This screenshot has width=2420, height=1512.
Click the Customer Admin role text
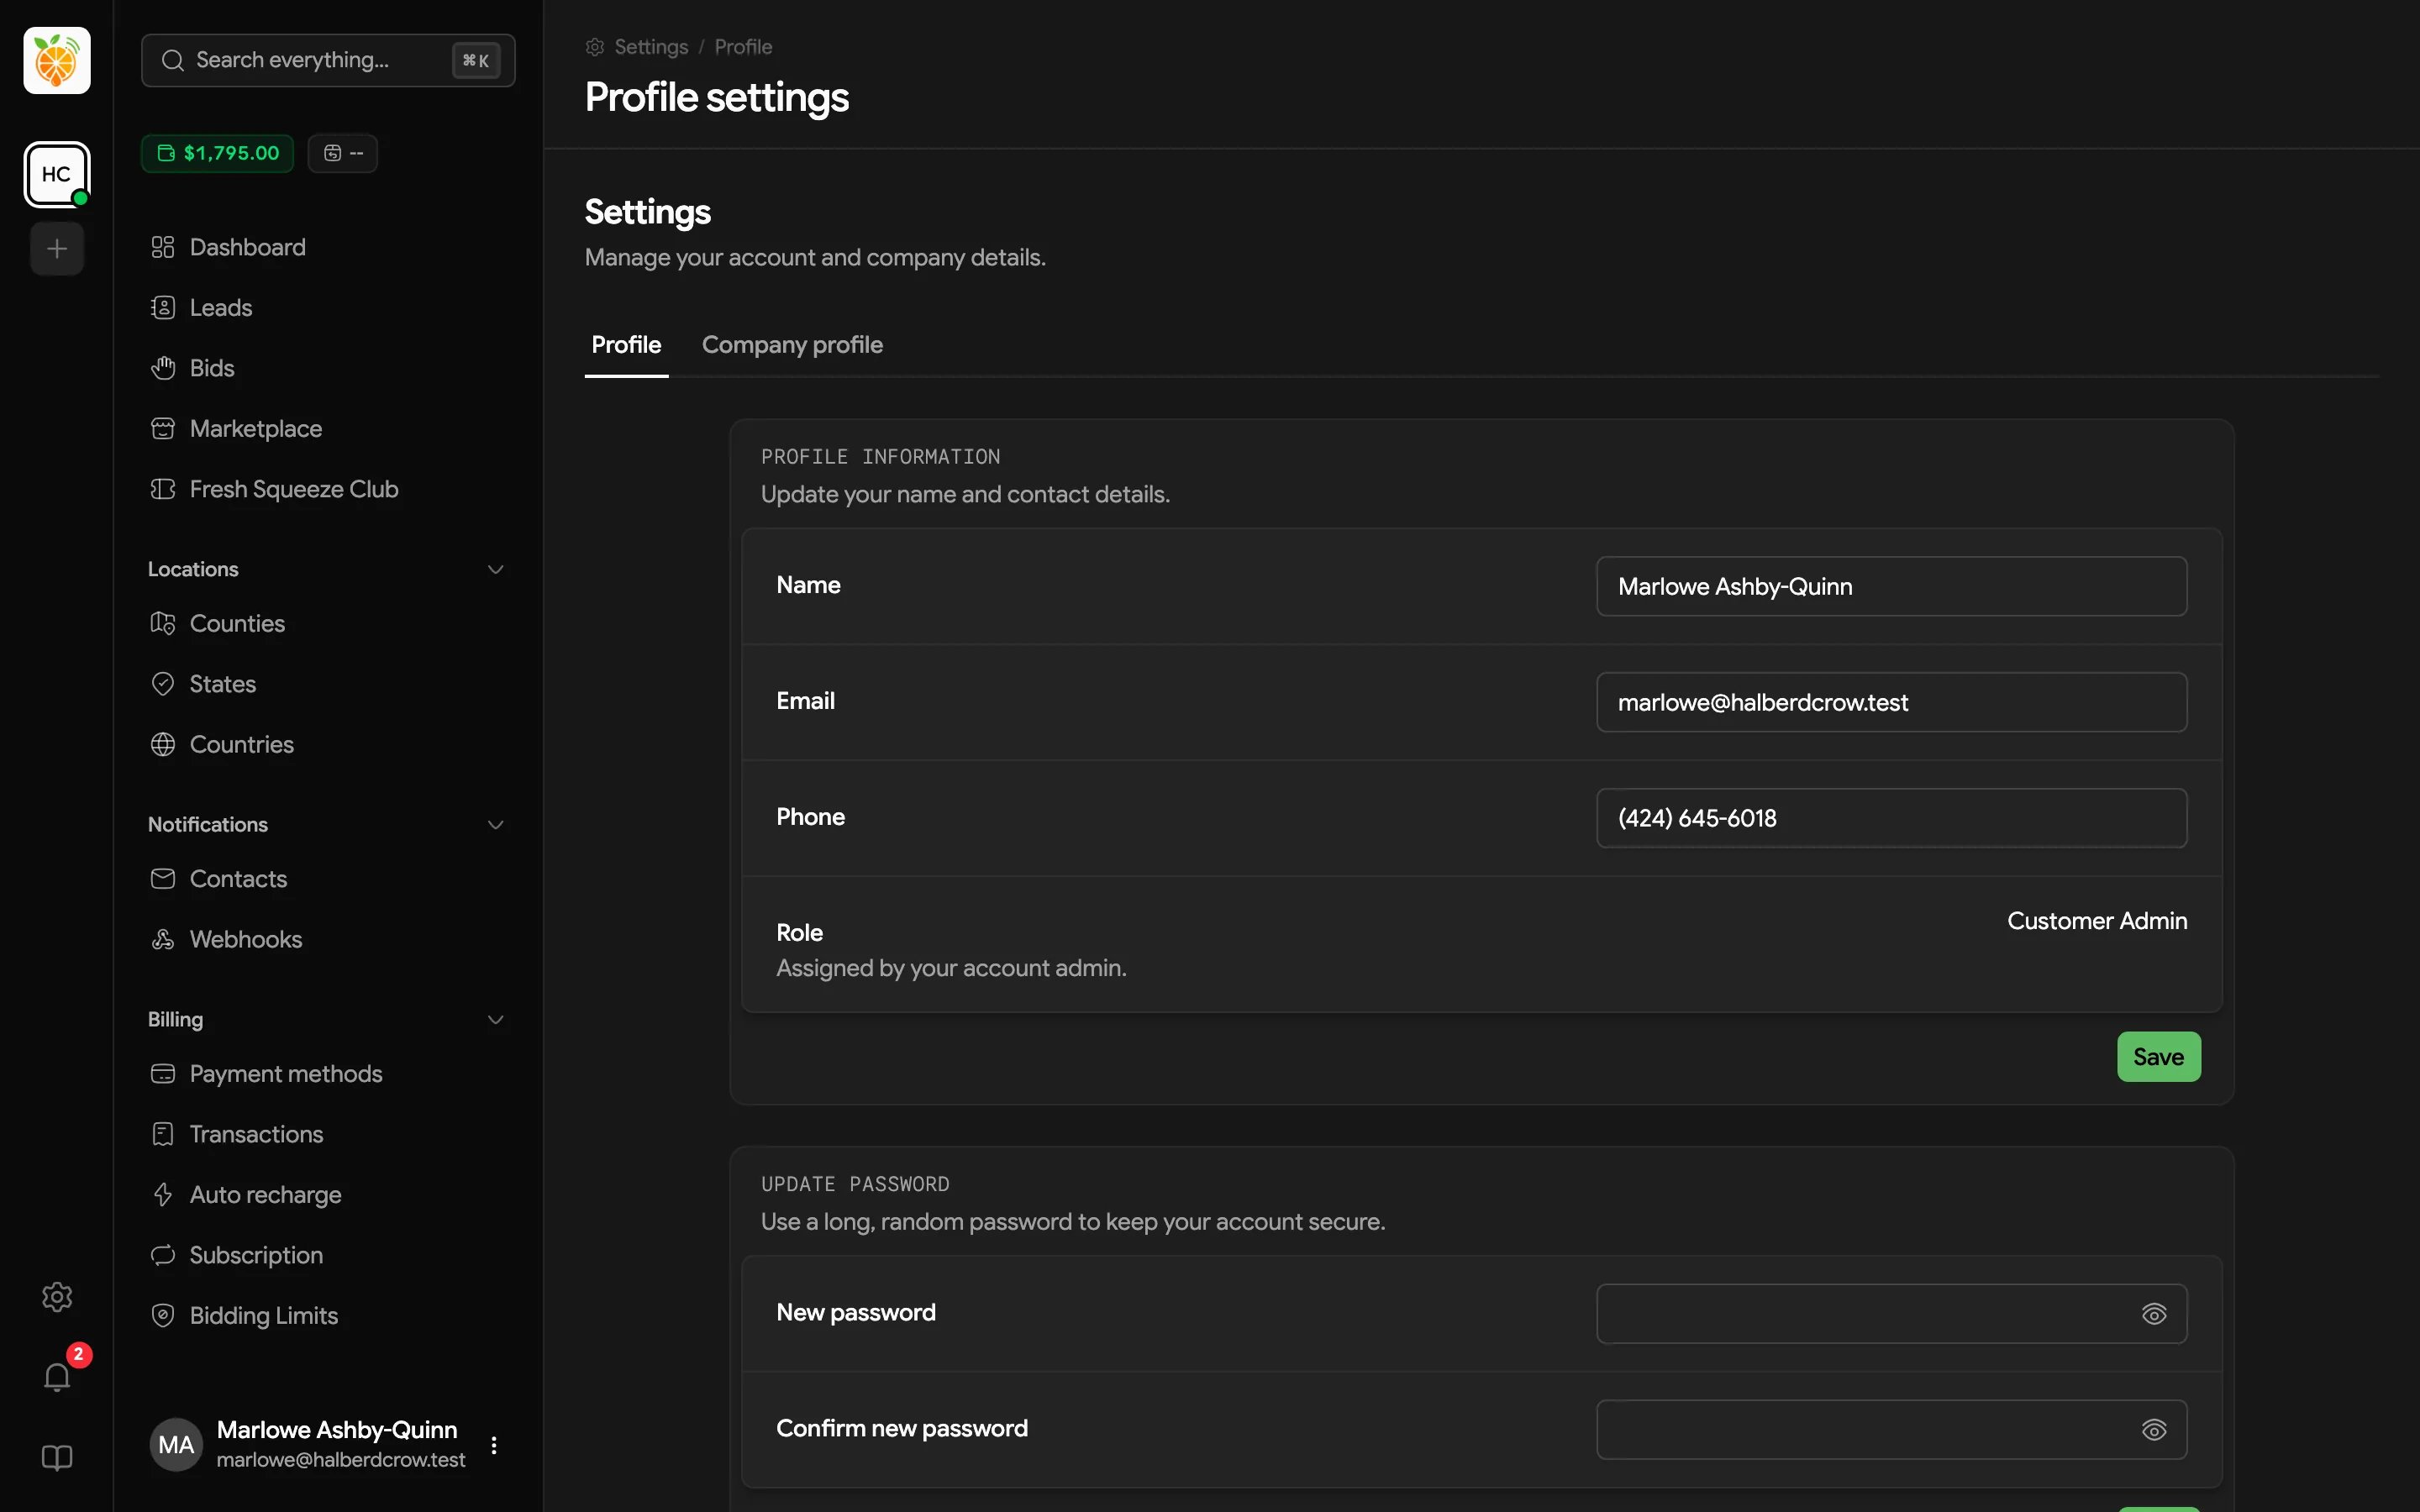(x=2097, y=921)
